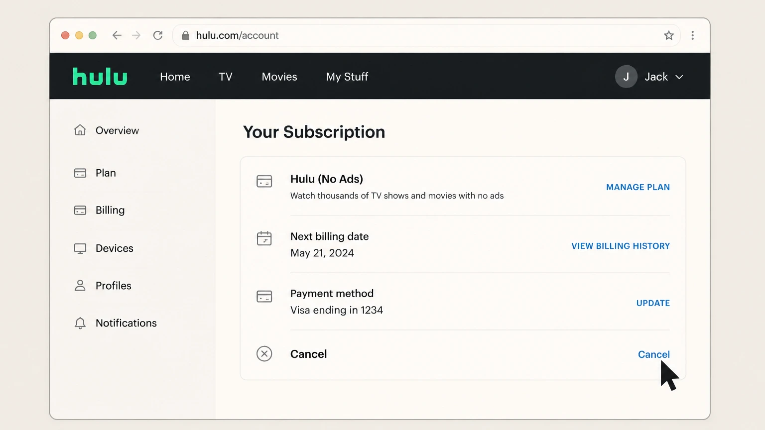
Task: Click the Devices monitor icon in the sidebar
Action: [80, 248]
